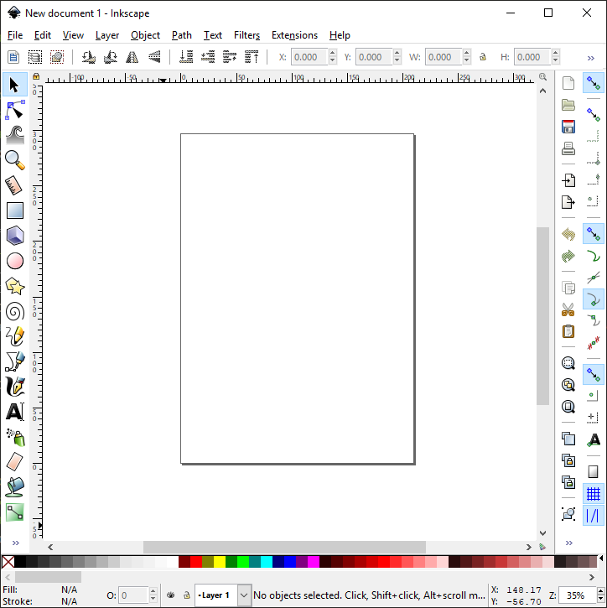Open the Extensions menu
Viewport: 607px width, 608px height.
(x=294, y=35)
